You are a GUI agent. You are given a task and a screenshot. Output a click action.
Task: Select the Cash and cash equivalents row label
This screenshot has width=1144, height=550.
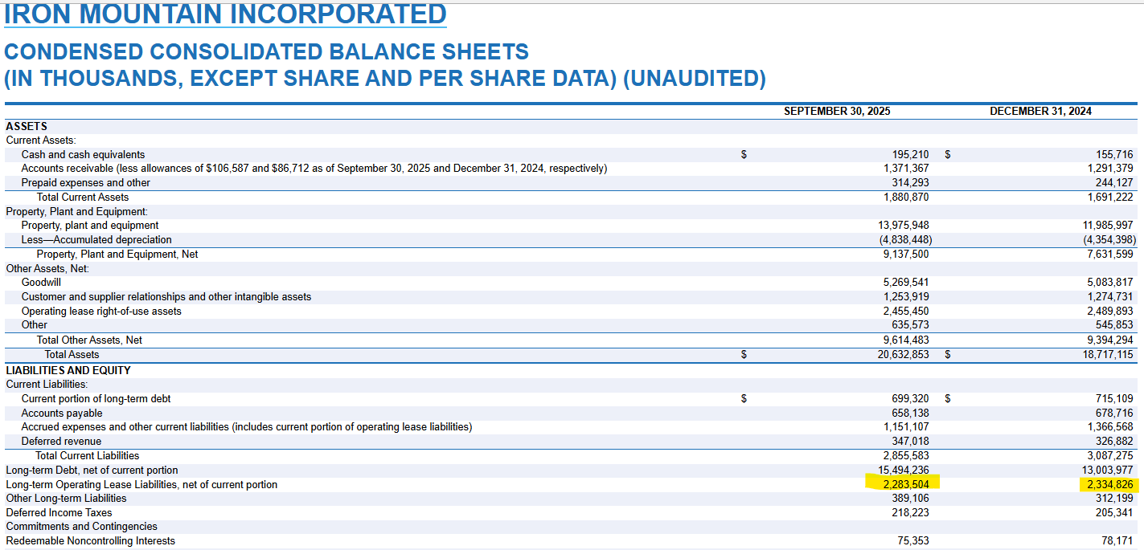pyautogui.click(x=83, y=154)
